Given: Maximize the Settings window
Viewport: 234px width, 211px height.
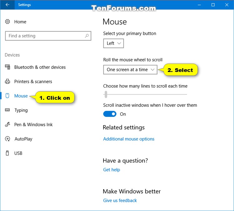Looking at the screenshot, I should (x=213, y=5).
